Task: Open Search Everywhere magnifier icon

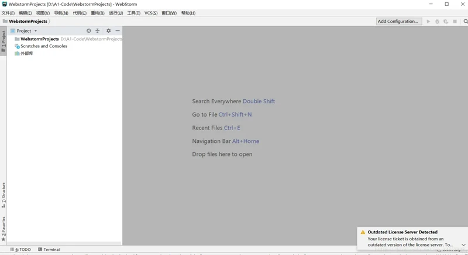Action: click(465, 22)
